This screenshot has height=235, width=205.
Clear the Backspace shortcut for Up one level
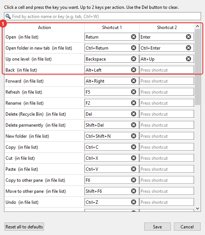(134, 59)
